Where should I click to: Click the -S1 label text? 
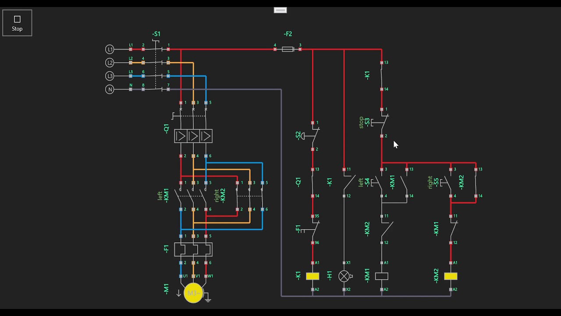coord(156,34)
